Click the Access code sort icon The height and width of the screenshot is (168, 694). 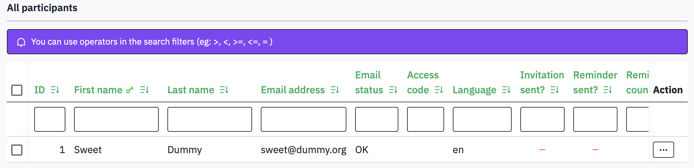click(439, 90)
